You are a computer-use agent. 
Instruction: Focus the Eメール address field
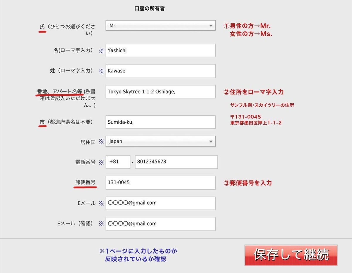(x=160, y=203)
